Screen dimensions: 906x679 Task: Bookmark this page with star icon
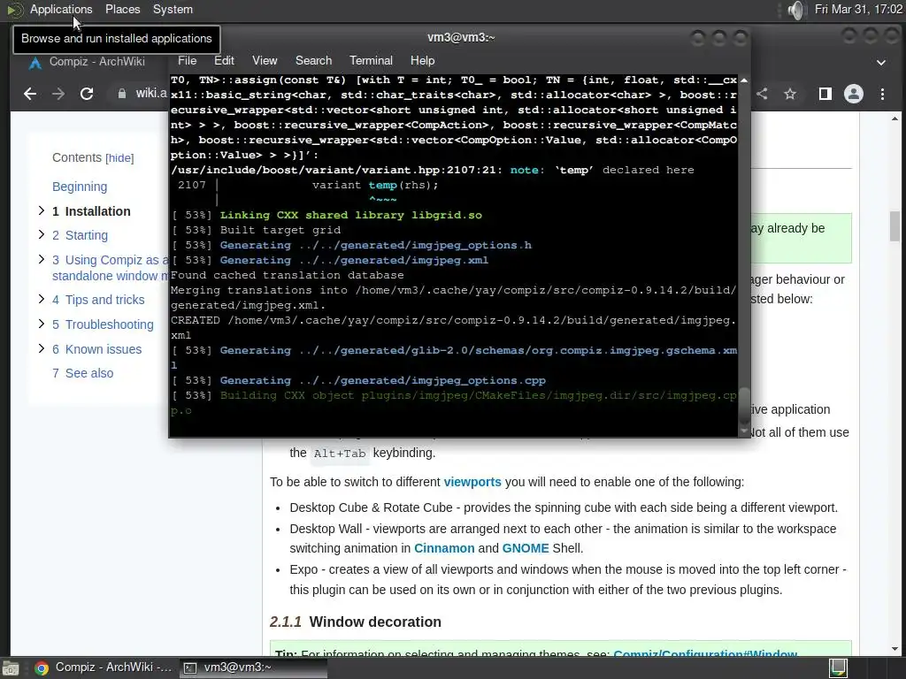click(790, 94)
